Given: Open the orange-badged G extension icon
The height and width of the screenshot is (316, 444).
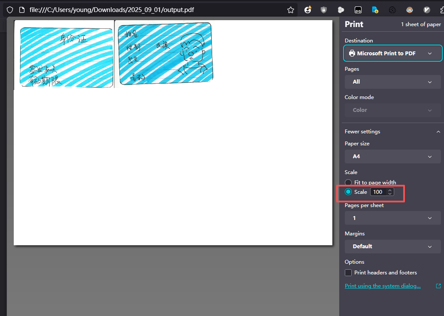Looking at the screenshot, I should pyautogui.click(x=308, y=10).
